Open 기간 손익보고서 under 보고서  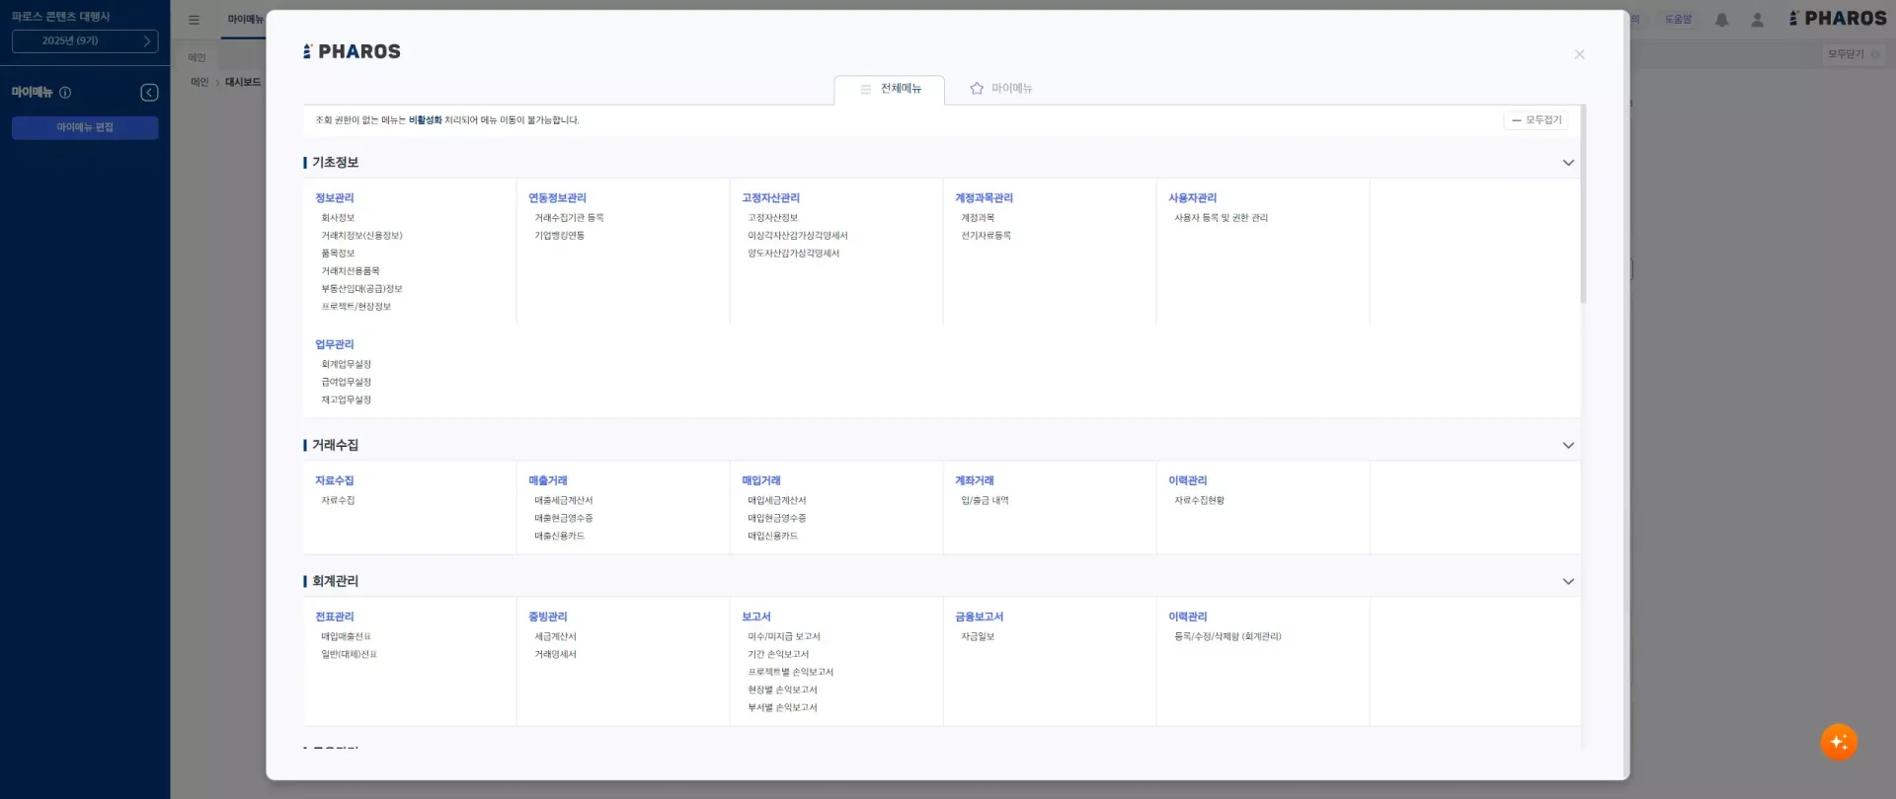777,655
